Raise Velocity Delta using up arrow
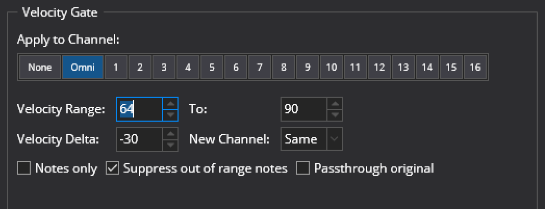Screen dimensions: 545x209 [x=170, y=134]
